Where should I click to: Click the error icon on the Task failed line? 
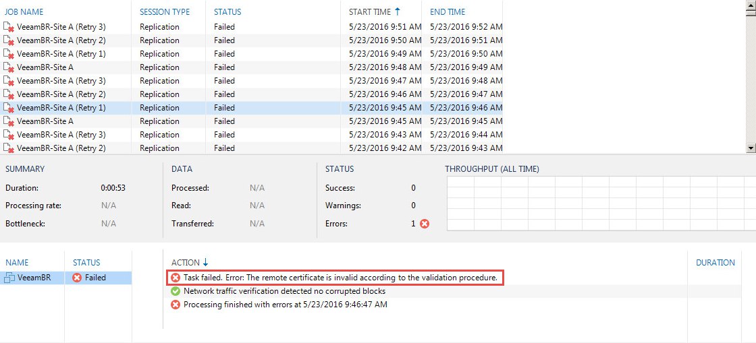[175, 278]
